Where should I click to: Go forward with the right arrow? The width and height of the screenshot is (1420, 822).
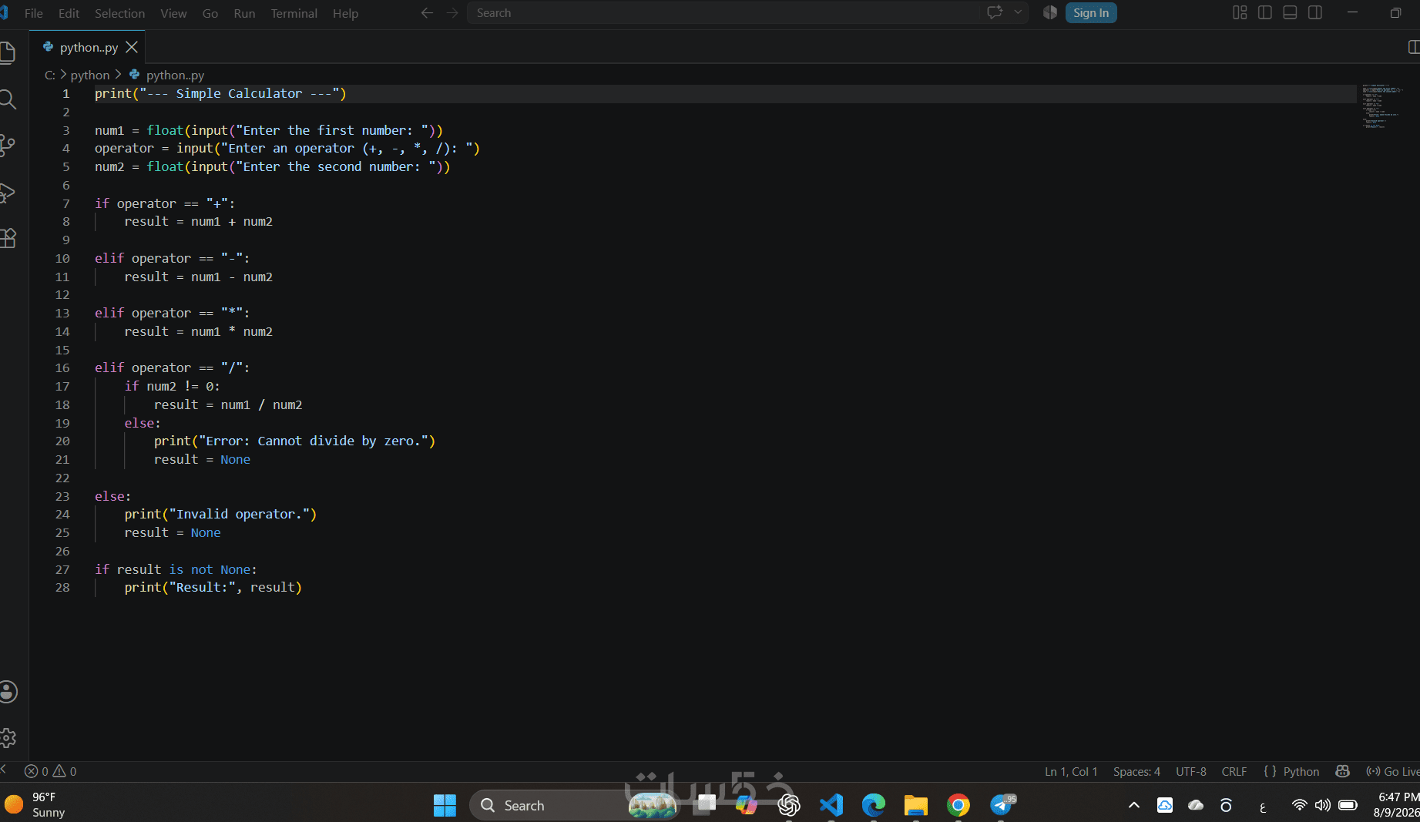[452, 13]
